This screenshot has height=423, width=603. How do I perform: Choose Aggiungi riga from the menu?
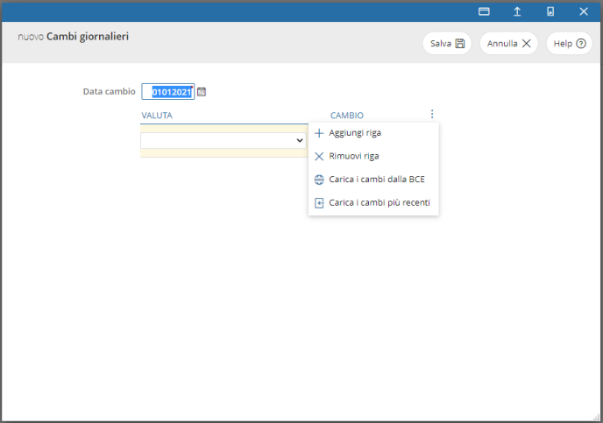point(354,133)
